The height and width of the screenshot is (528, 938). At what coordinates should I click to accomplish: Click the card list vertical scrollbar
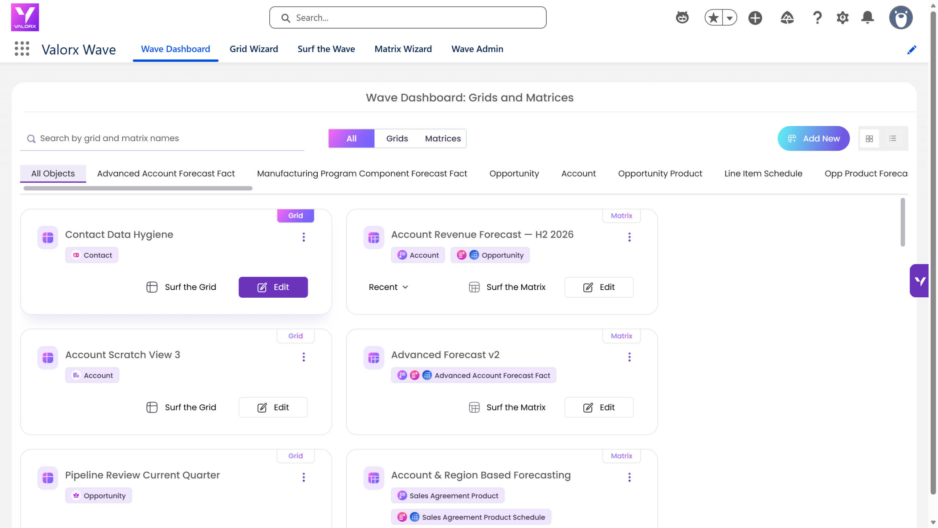click(902, 222)
